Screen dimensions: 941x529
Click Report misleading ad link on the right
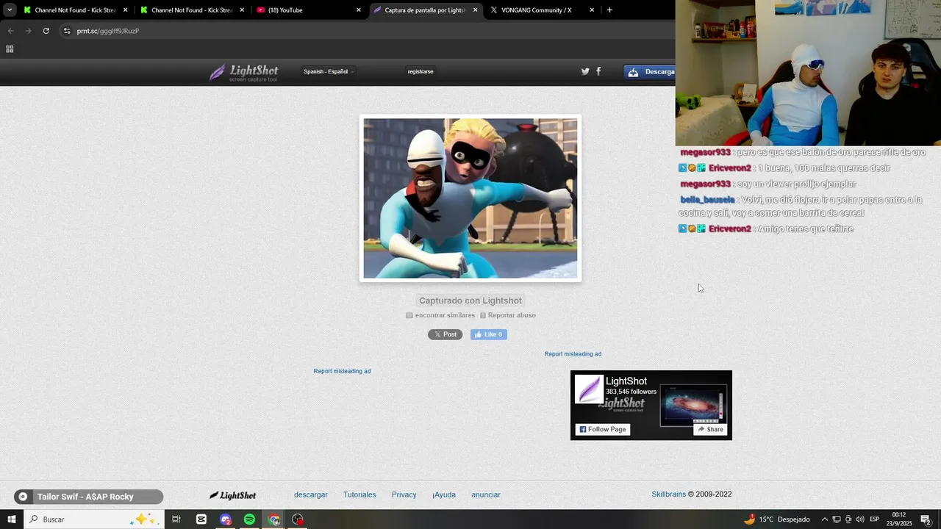pyautogui.click(x=573, y=354)
